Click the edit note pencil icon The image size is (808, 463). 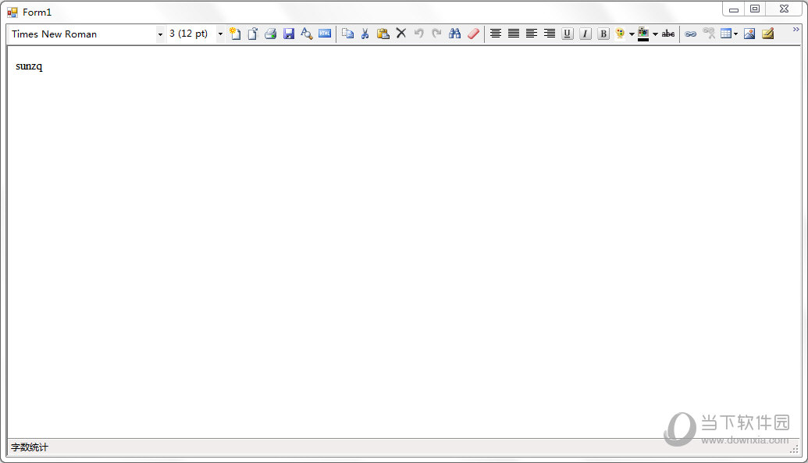[x=768, y=34]
